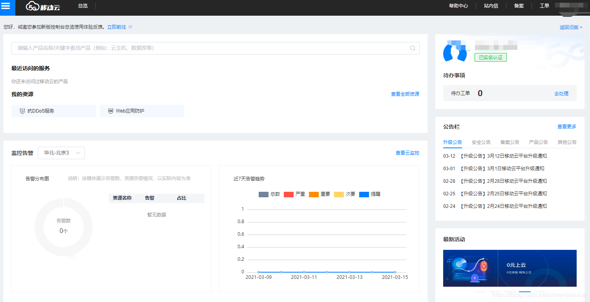
Task: Click the 0元上云 promotional banner
Action: tap(510, 268)
